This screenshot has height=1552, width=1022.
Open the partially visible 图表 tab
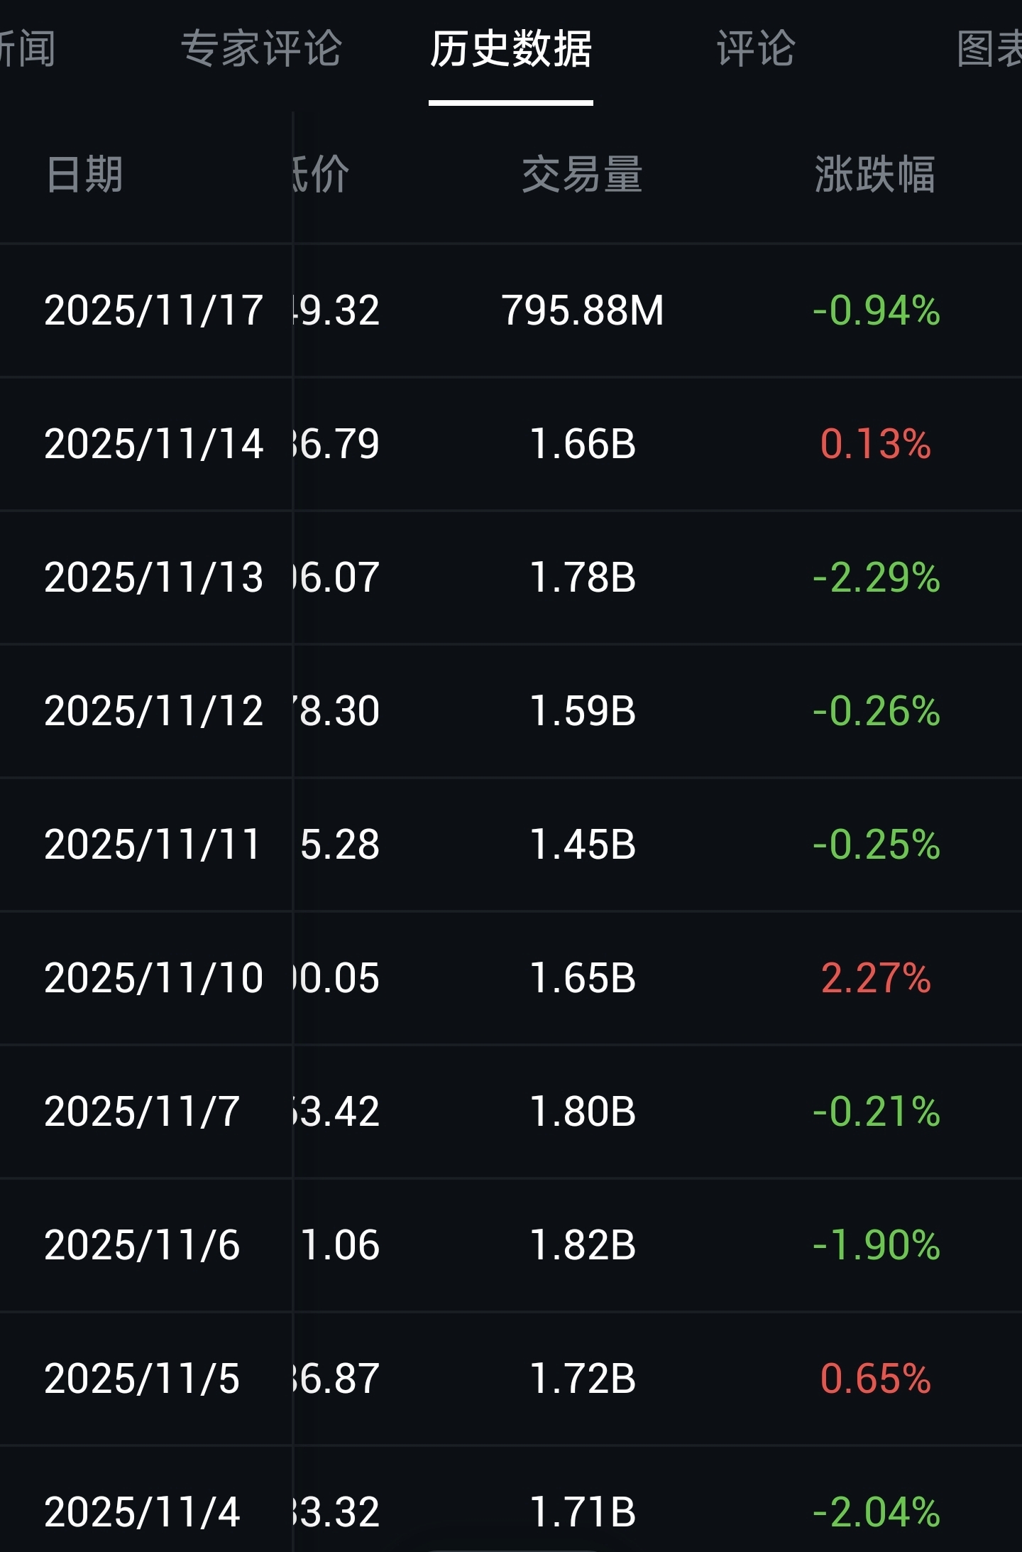coord(989,49)
